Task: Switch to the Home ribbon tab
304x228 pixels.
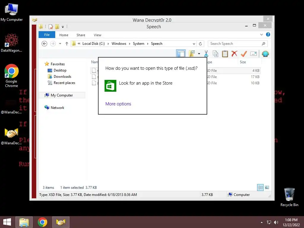Action: point(64,35)
